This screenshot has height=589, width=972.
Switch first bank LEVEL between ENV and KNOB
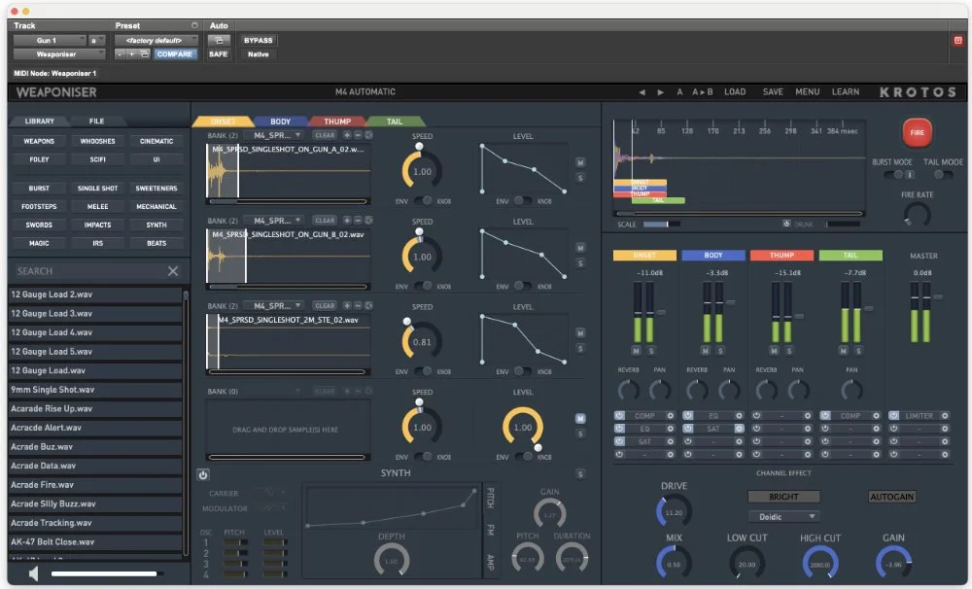(x=523, y=201)
